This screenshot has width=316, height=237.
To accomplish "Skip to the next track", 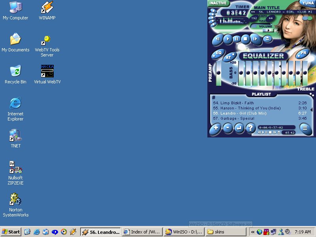I will click(255, 39).
